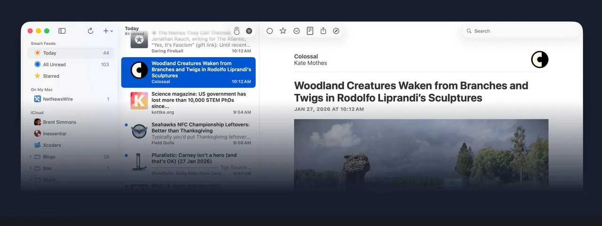Viewport: 602px width, 226px height.
Task: Open the NetNewsWire feed
Action: pyautogui.click(x=71, y=99)
